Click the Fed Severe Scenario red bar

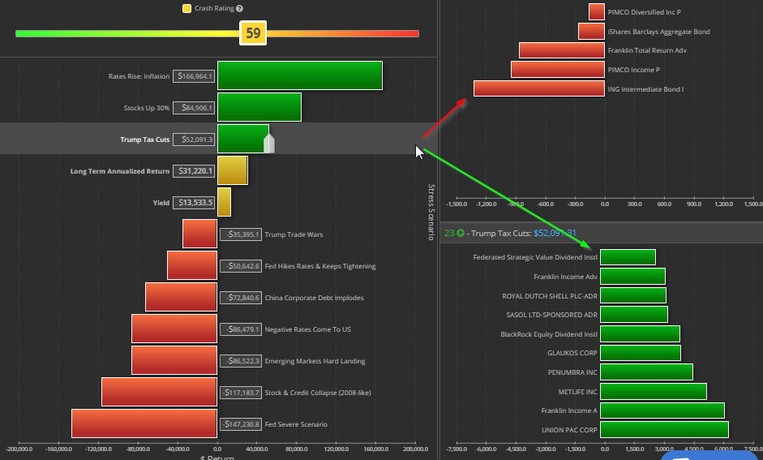pos(144,424)
